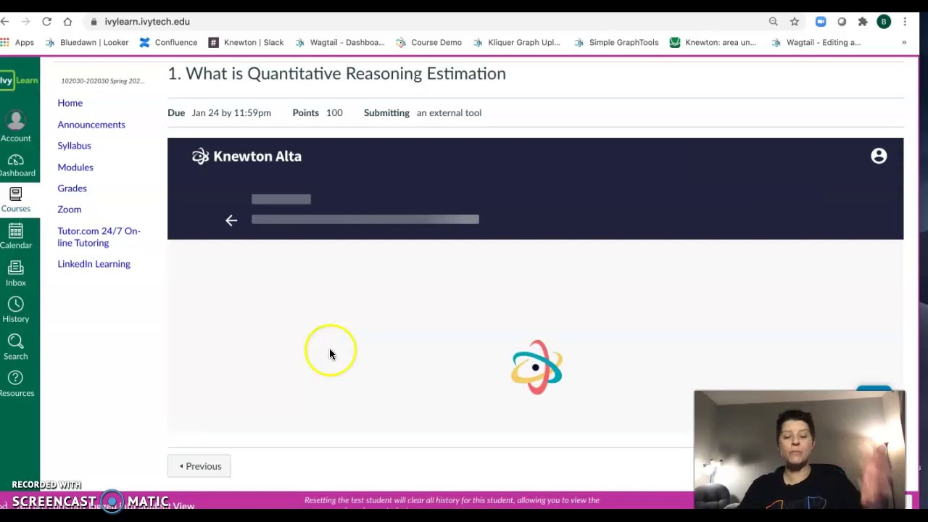The image size is (928, 522).
Task: Open Dashboard in Canvas global nav
Action: pyautogui.click(x=16, y=165)
